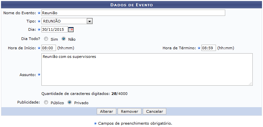Choose Público publicity option

click(x=46, y=103)
